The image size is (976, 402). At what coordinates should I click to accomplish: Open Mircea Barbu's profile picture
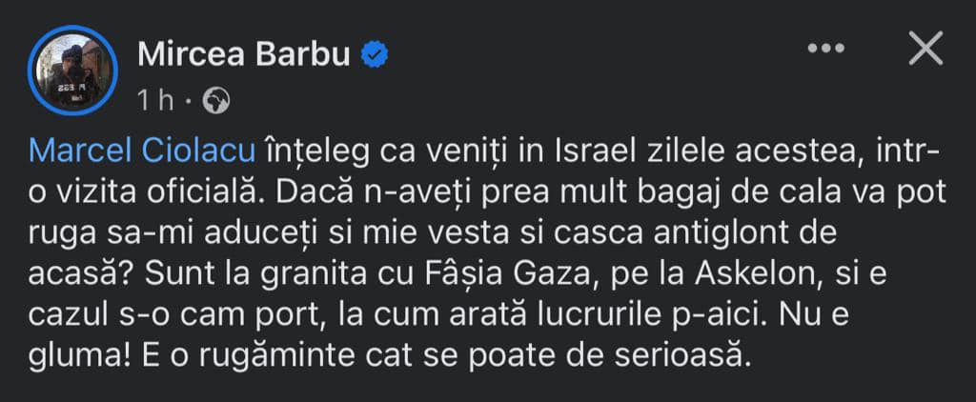[x=73, y=71]
